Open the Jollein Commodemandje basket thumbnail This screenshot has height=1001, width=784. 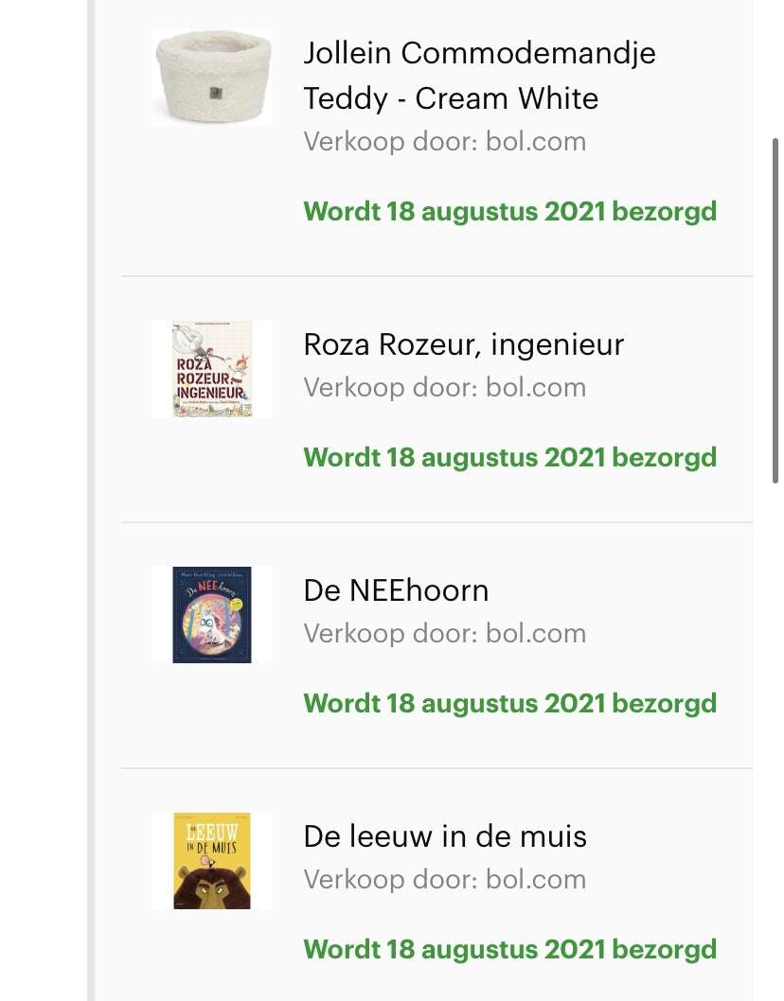[x=212, y=77]
